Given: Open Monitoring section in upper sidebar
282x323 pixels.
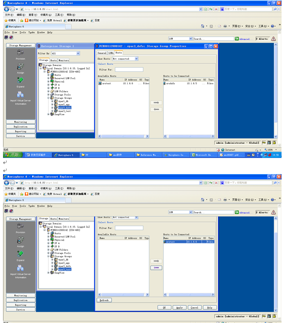Looking at the screenshot, I should (21, 122).
